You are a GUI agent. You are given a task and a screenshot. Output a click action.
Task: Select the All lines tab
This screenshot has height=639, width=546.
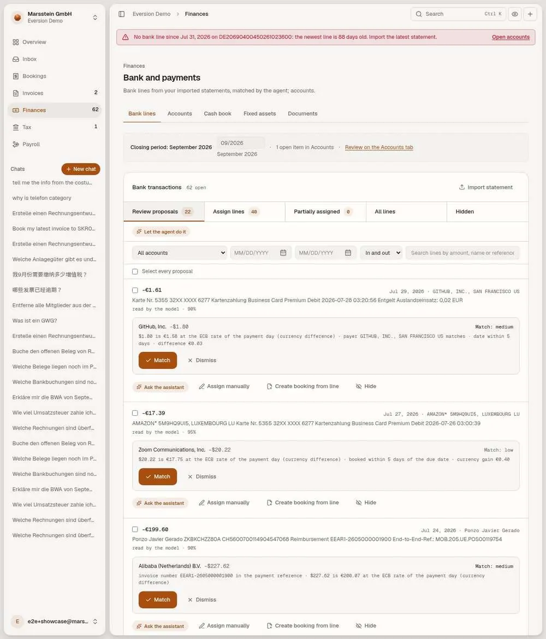pyautogui.click(x=406, y=212)
